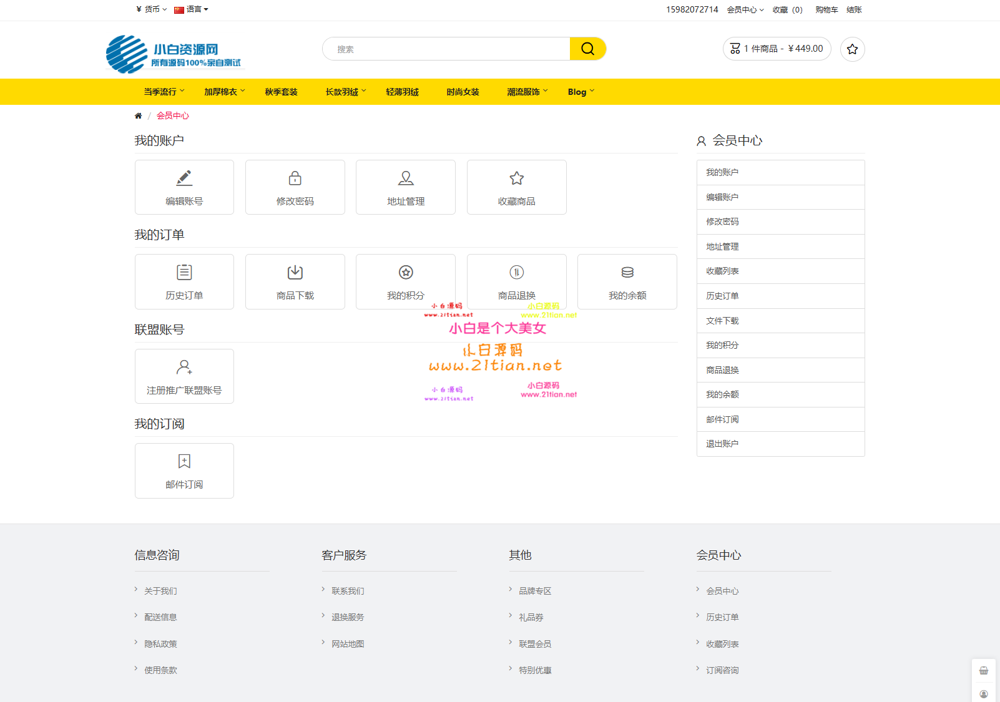This screenshot has width=1000, height=702.
Task: Click the address management pin icon
Action: tap(406, 178)
